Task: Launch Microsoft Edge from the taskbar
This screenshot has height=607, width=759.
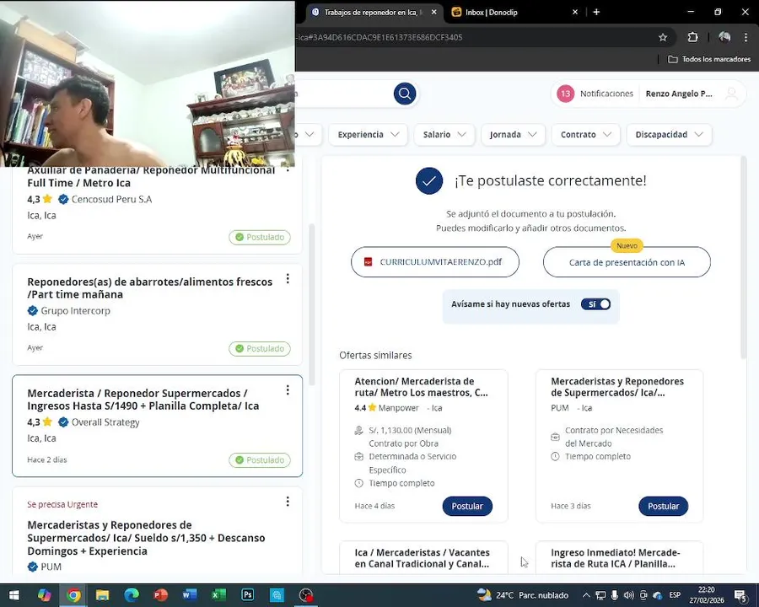Action: click(132, 595)
